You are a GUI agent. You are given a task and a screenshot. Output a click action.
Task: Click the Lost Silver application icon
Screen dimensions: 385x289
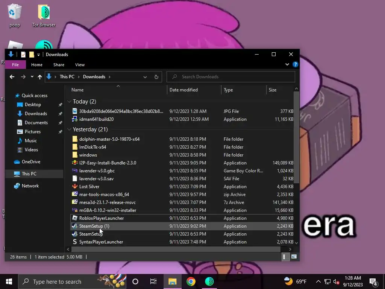pos(75,186)
